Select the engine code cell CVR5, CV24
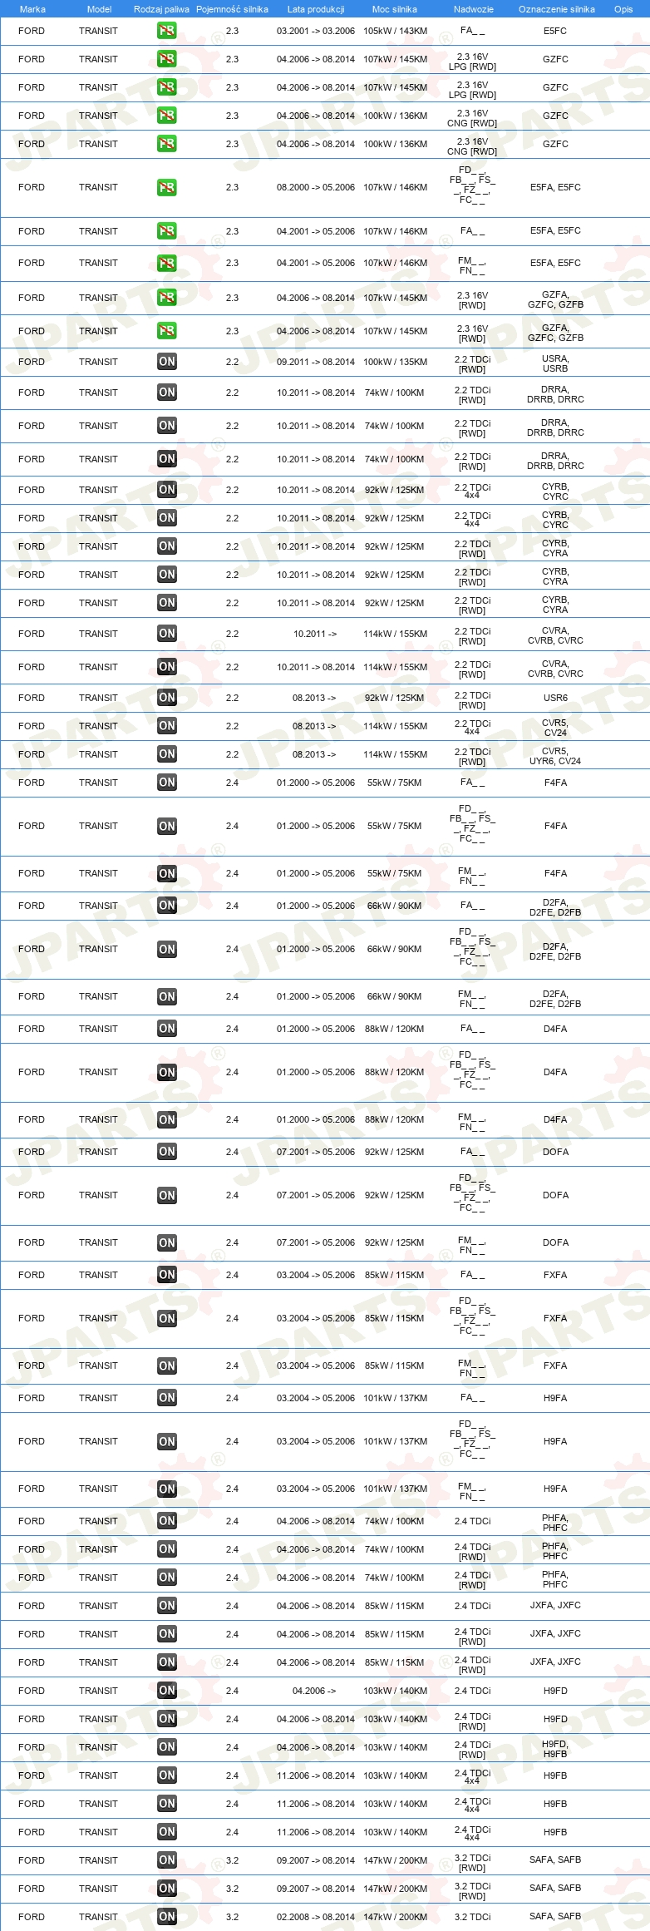The width and height of the screenshot is (650, 1931). [555, 728]
